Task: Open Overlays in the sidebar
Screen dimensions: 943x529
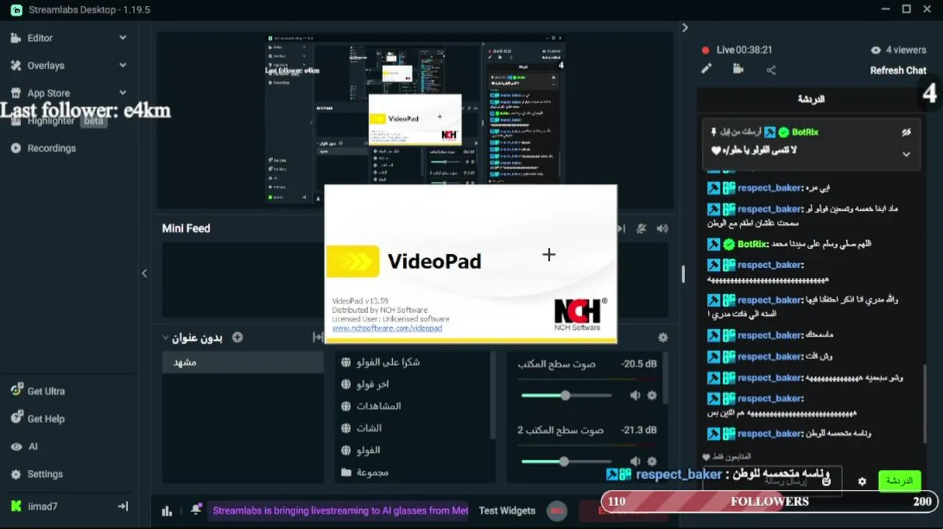Action: tap(46, 65)
